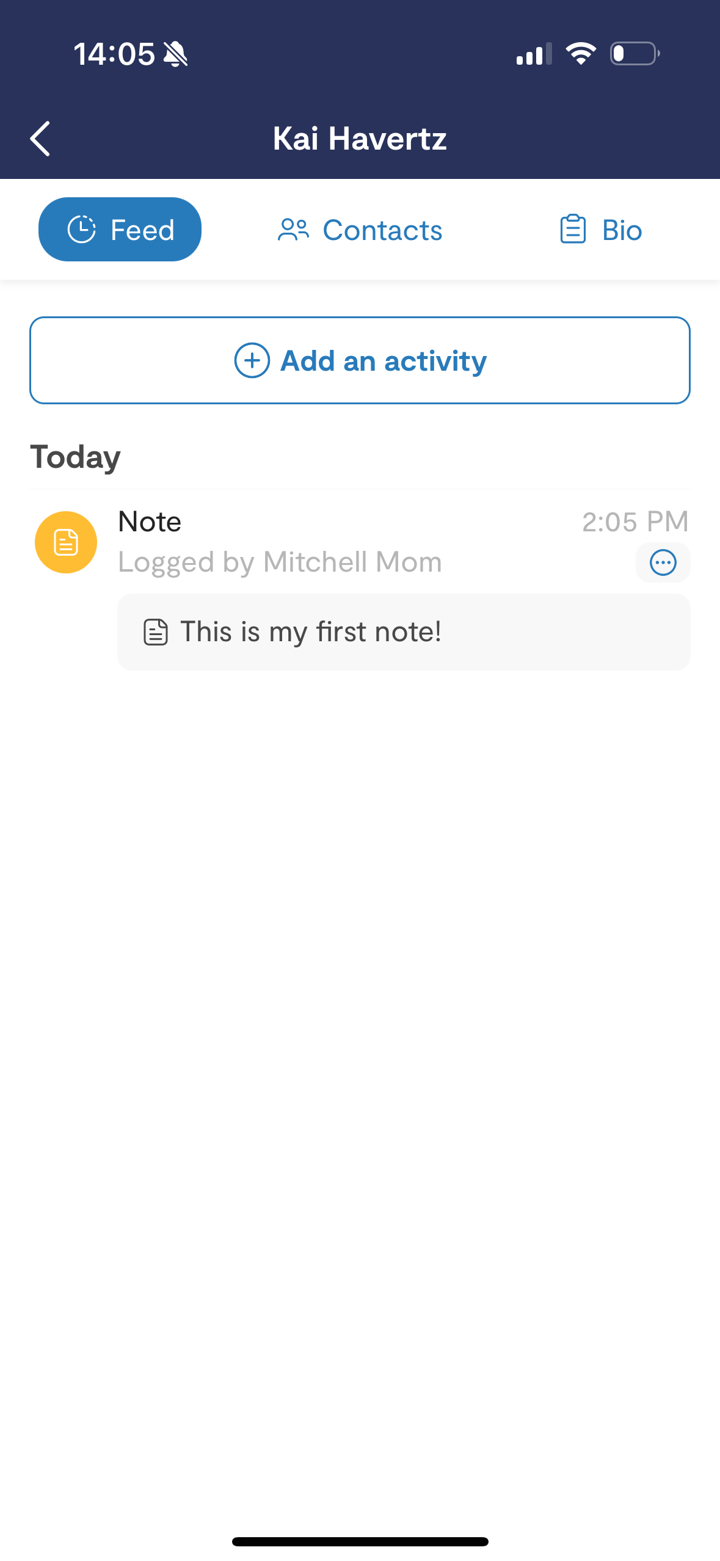Tap the Note title in the feed
This screenshot has height=1561, width=720.
point(150,522)
